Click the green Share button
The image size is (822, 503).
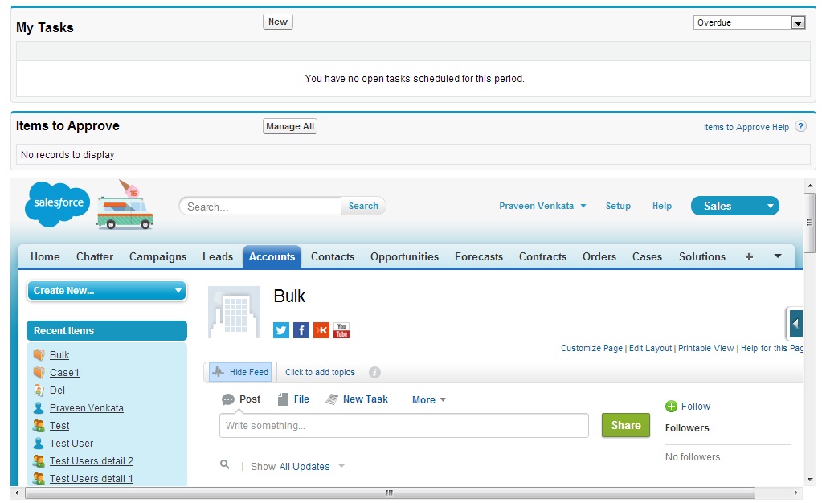click(626, 425)
